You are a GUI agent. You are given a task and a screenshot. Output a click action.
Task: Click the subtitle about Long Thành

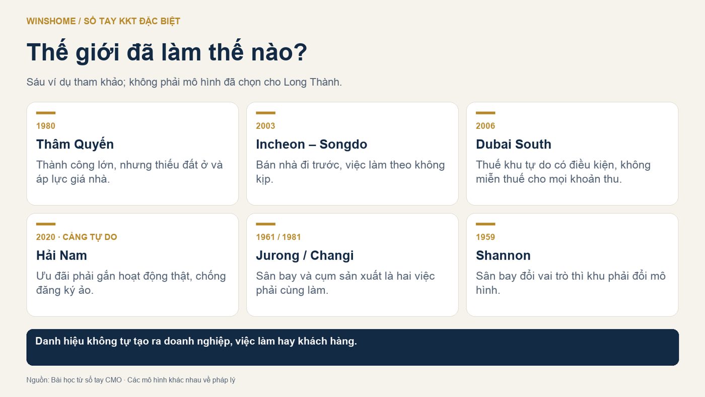(x=184, y=82)
